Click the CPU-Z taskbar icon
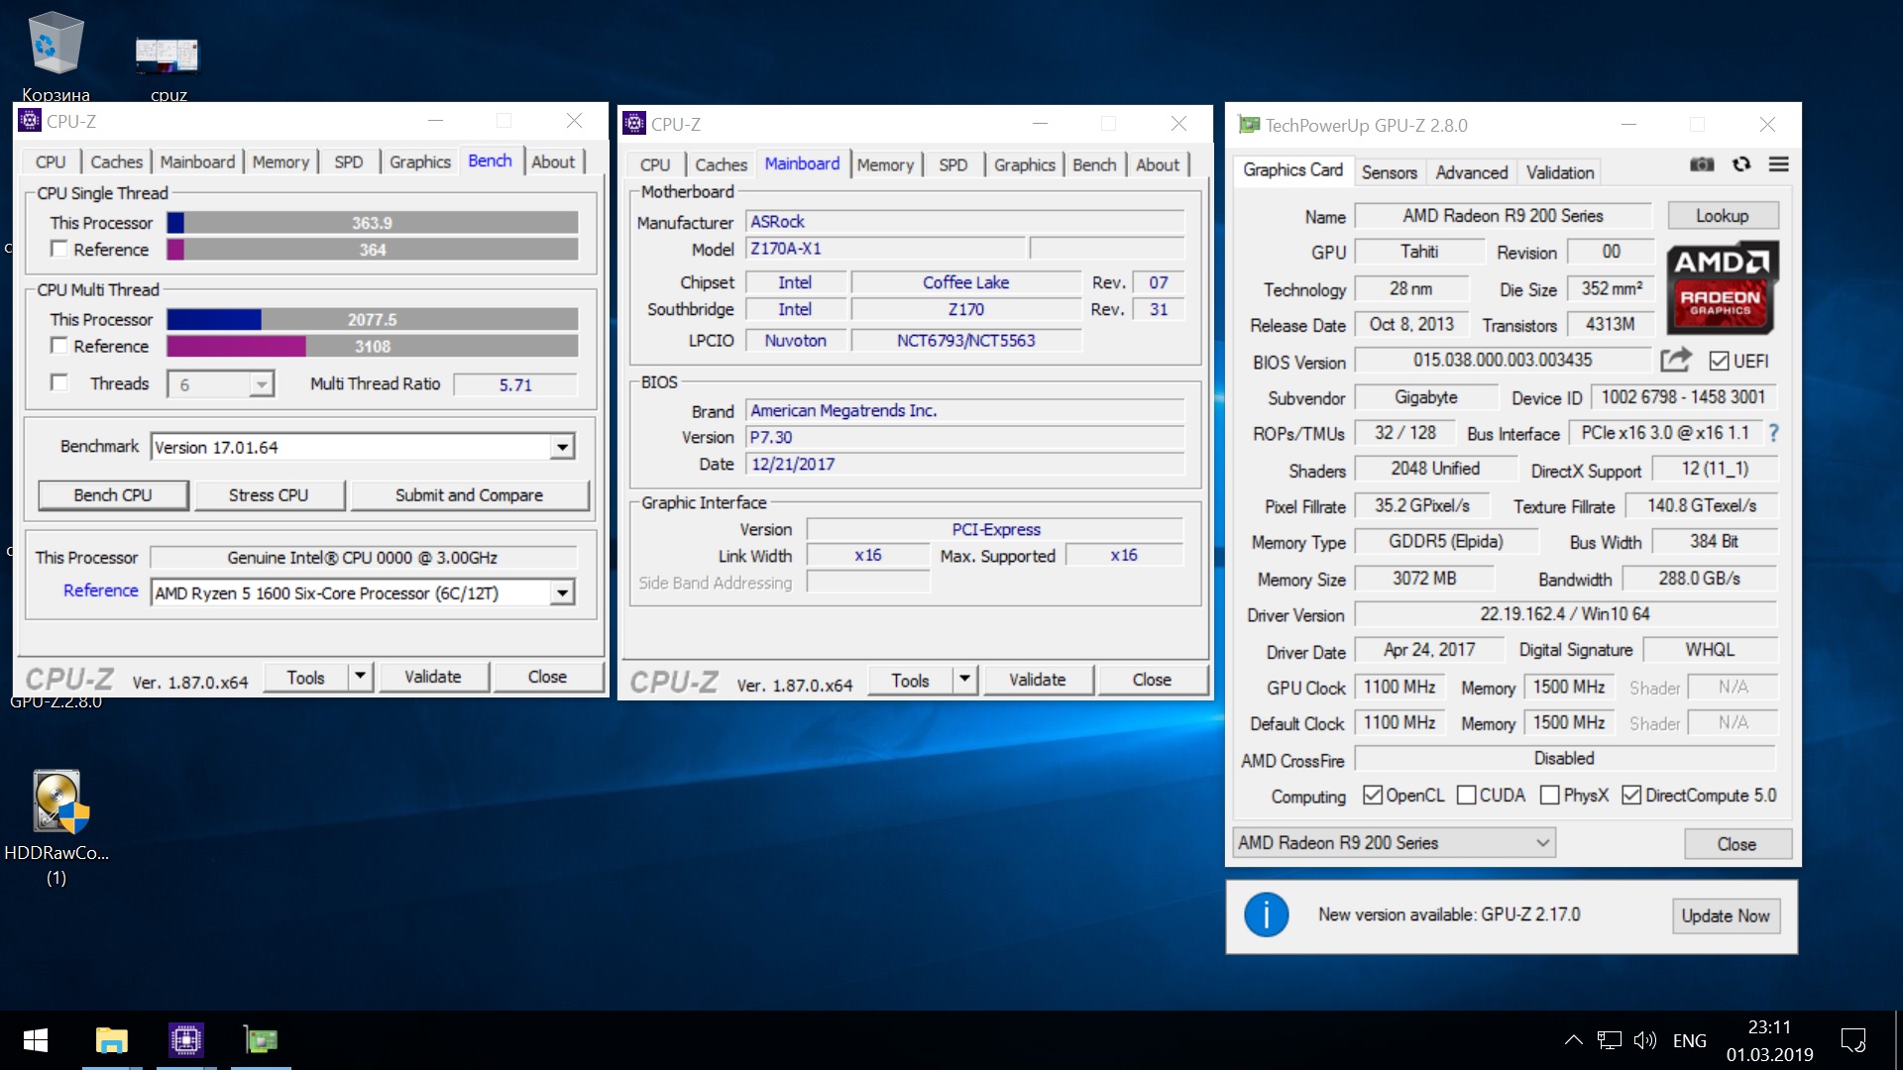The image size is (1903, 1070). pos(185,1040)
